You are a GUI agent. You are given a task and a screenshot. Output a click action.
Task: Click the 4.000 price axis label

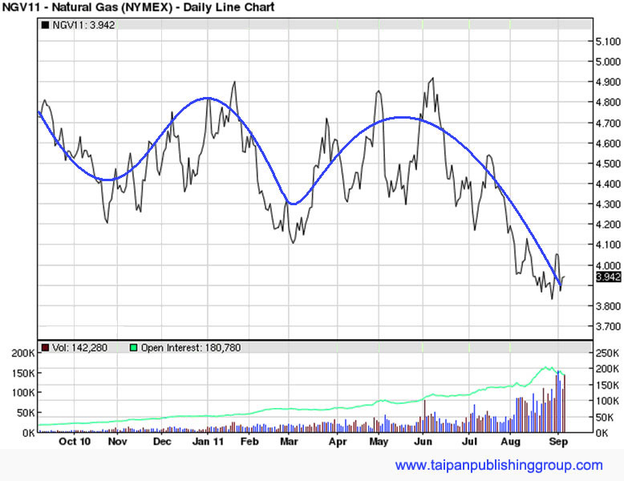[x=608, y=265]
